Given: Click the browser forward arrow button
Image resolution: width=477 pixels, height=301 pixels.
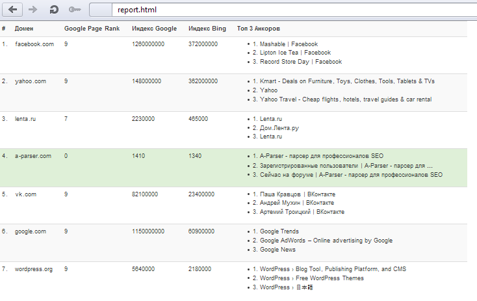Looking at the screenshot, I should tap(32, 10).
